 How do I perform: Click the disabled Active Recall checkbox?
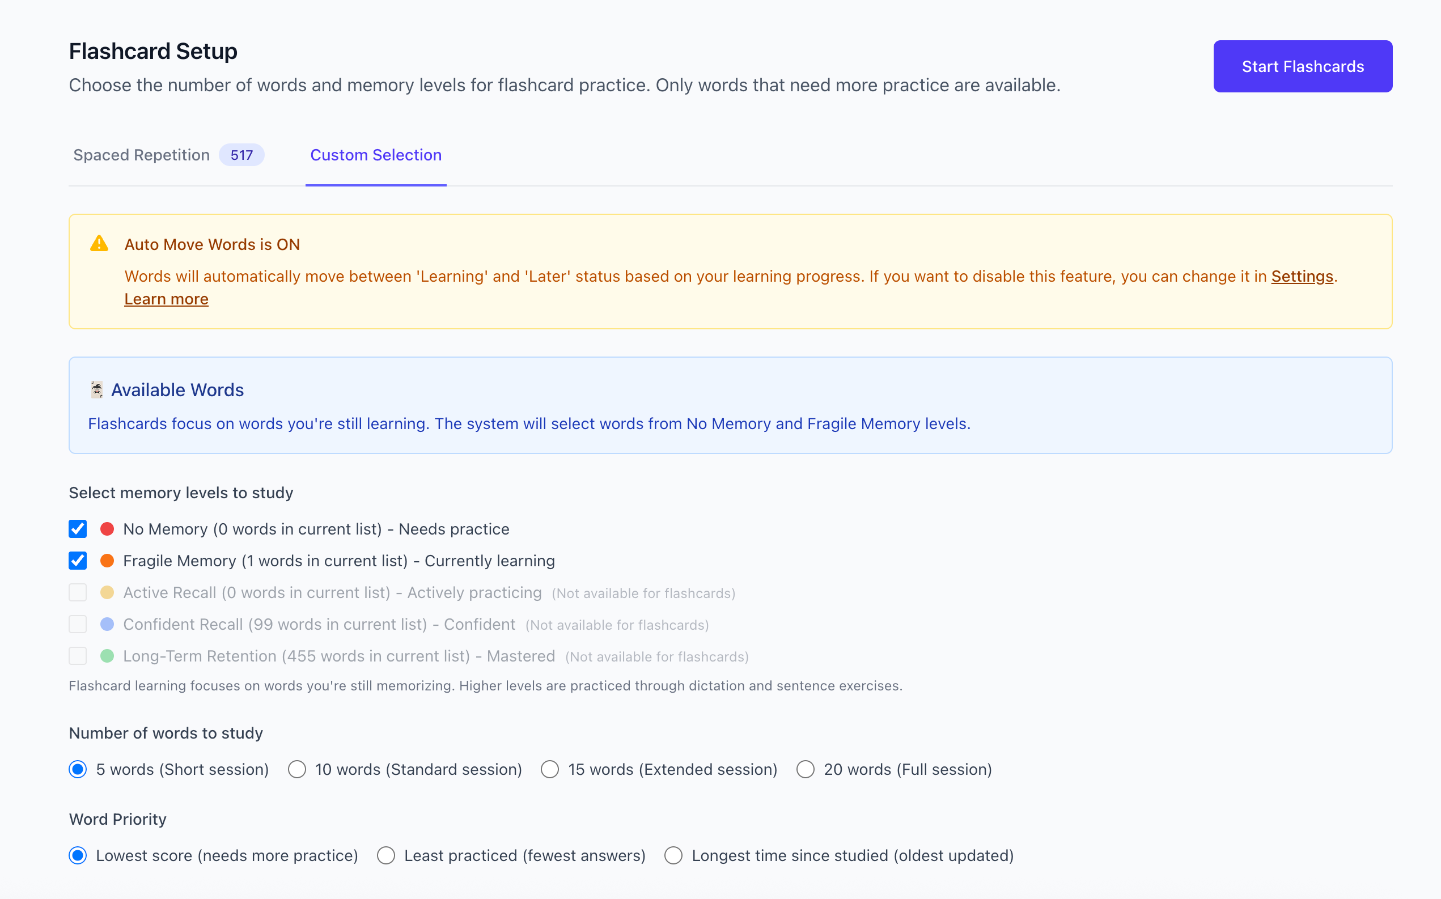[78, 593]
